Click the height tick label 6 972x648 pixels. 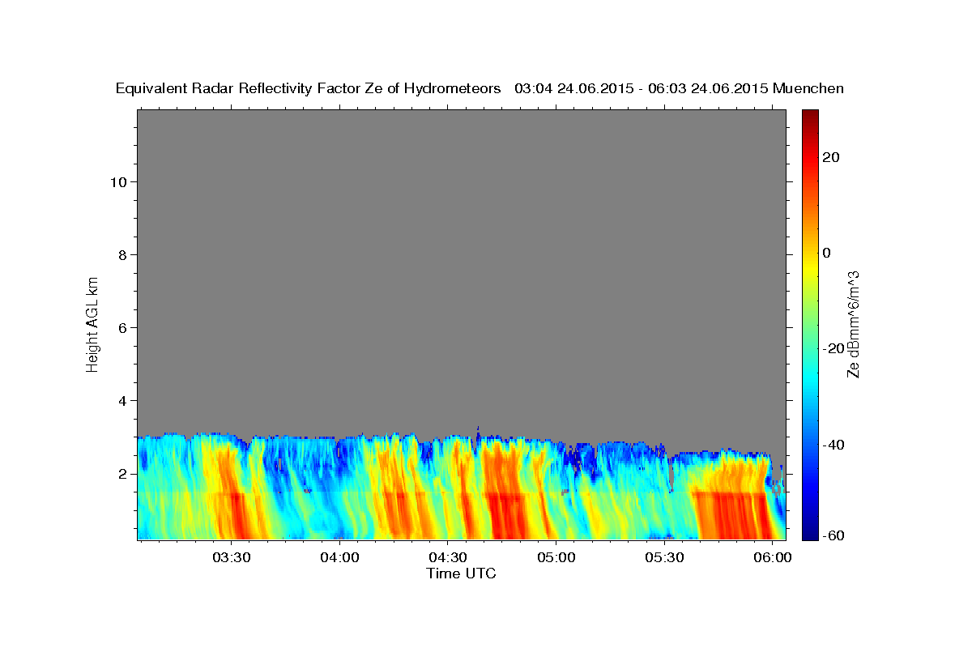point(123,327)
